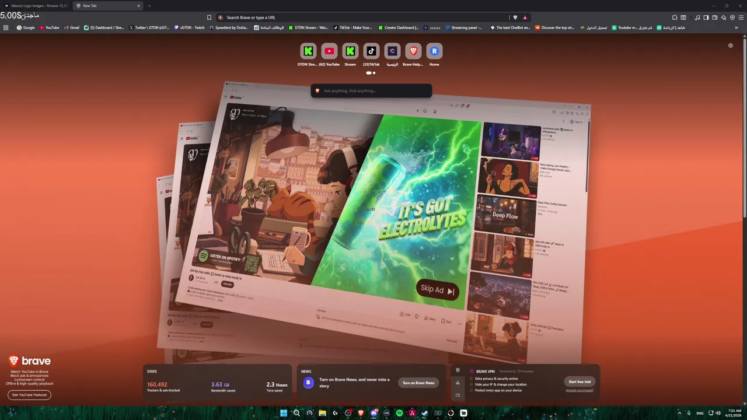This screenshot has height=420, width=747.
Task: Expand the bookmarks bar overflow chevron
Action: [736, 27]
